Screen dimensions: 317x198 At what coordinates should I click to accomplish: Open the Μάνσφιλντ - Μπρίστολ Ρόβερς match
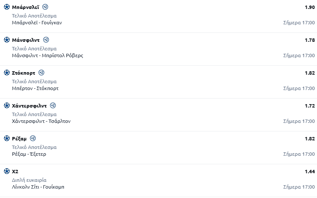point(48,55)
